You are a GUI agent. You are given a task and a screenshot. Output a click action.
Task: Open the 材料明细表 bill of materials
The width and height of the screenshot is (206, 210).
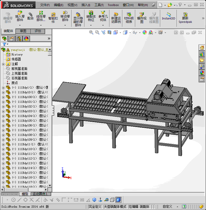pyautogui.click(x=129, y=18)
